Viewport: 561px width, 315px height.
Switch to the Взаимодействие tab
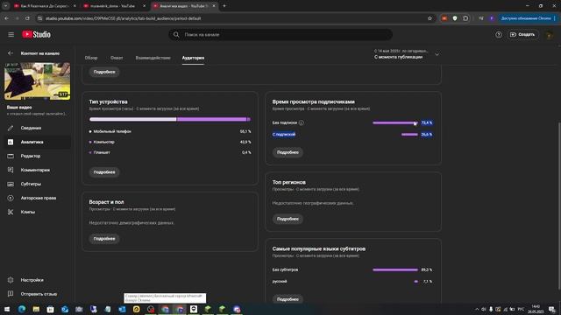(153, 58)
